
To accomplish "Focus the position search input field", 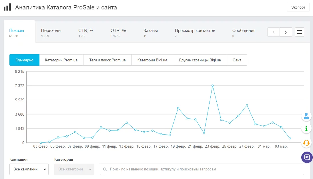I will tap(204, 169).
